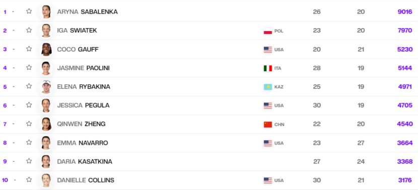Toggle the favorite star for Iga Swiatek
This screenshot has width=418, height=190.
(x=29, y=30)
